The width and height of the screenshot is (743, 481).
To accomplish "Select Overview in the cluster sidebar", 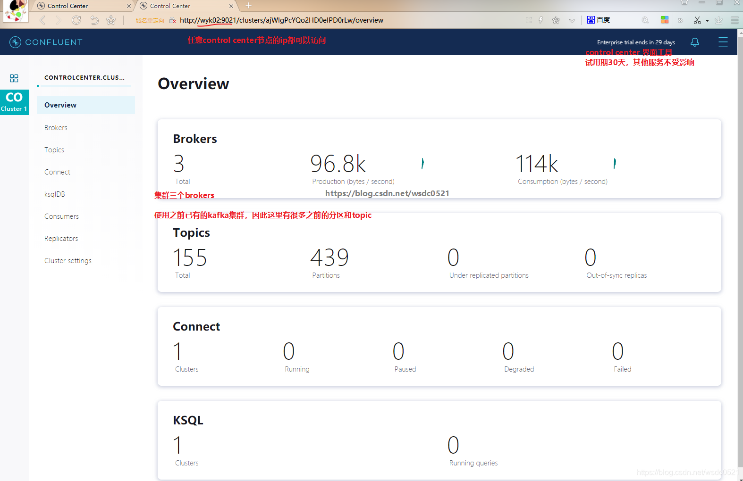I will point(86,105).
